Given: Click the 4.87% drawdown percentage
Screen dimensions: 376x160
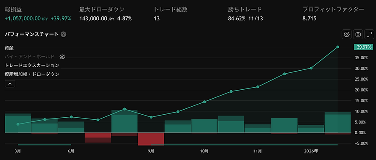Looking at the screenshot, I should pos(124,19).
